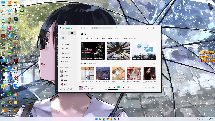Open the top-bar icon left of the minimize button
This screenshot has height=121, width=215.
tap(148, 28)
